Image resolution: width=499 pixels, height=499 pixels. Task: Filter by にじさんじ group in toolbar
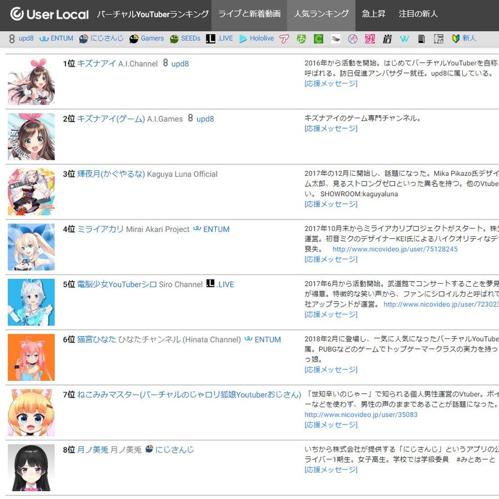(101, 38)
